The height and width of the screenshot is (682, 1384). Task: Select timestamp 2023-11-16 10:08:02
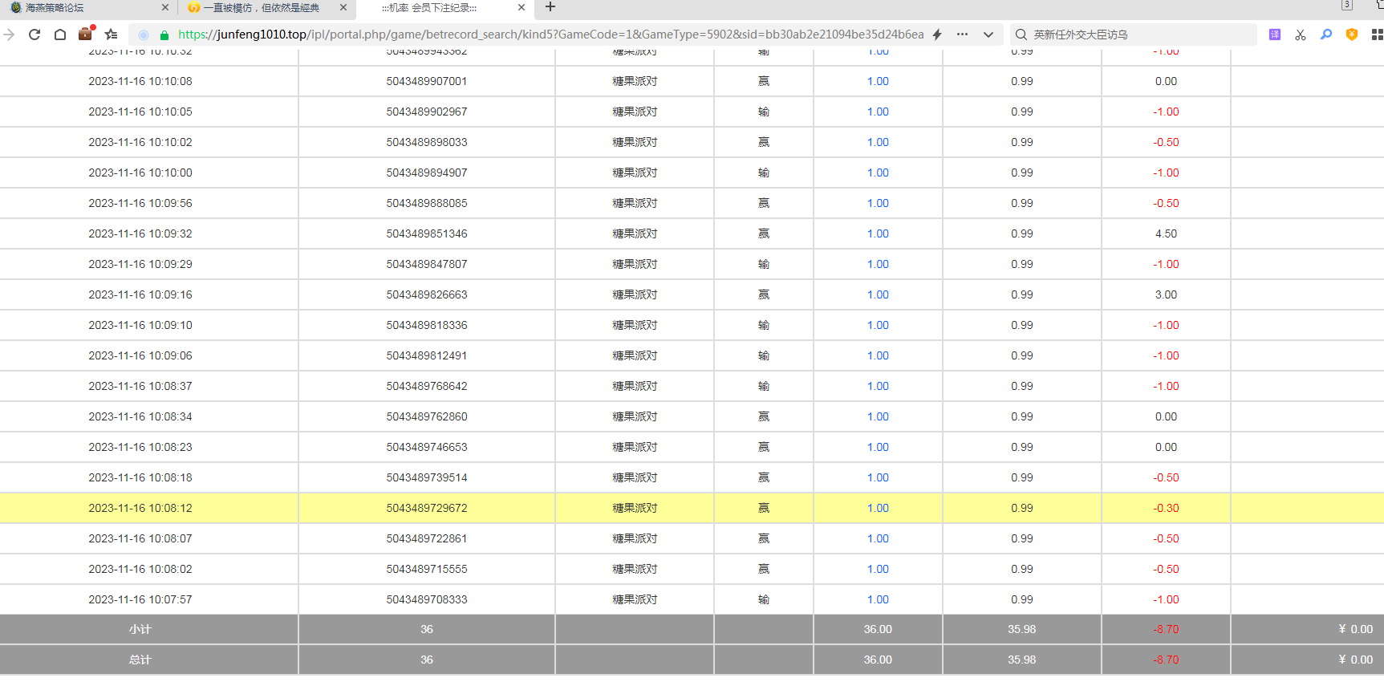140,569
